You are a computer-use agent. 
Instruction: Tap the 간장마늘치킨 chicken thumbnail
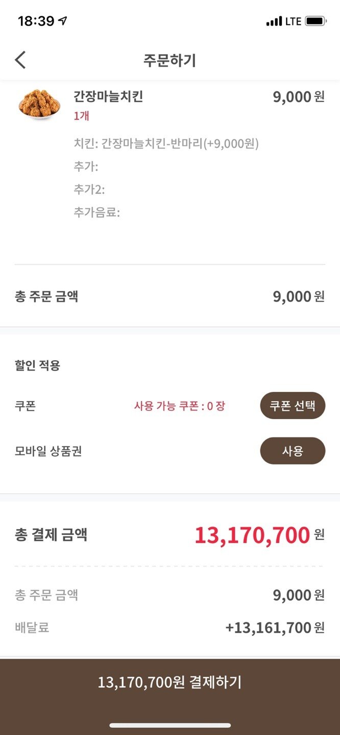[x=39, y=104]
